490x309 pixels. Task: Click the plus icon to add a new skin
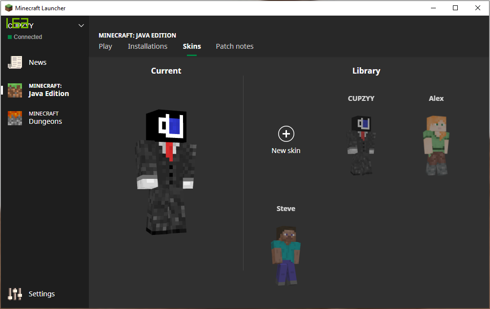pos(286,134)
